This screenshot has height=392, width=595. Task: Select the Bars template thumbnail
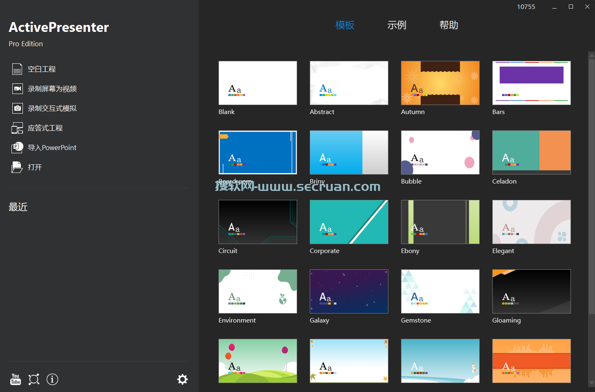[x=532, y=83]
